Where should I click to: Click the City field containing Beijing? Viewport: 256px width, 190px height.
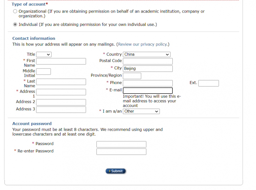148,69
